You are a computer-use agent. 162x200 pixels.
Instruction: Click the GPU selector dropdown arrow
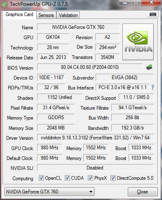click(x=91, y=192)
